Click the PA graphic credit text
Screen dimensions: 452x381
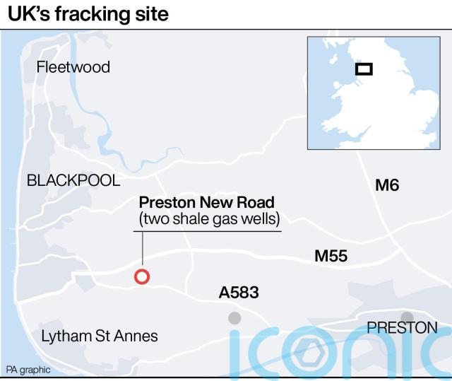(28, 370)
